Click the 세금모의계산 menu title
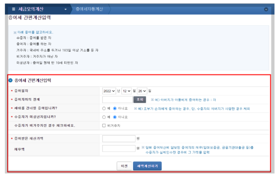The image size is (279, 176). tap(31, 9)
